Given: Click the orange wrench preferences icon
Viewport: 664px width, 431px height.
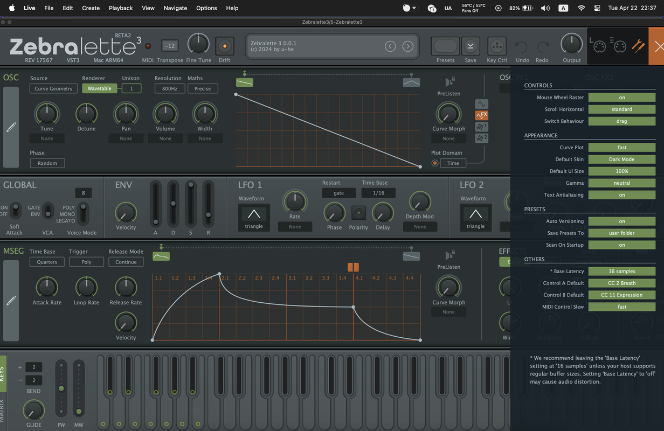Looking at the screenshot, I should 638,46.
